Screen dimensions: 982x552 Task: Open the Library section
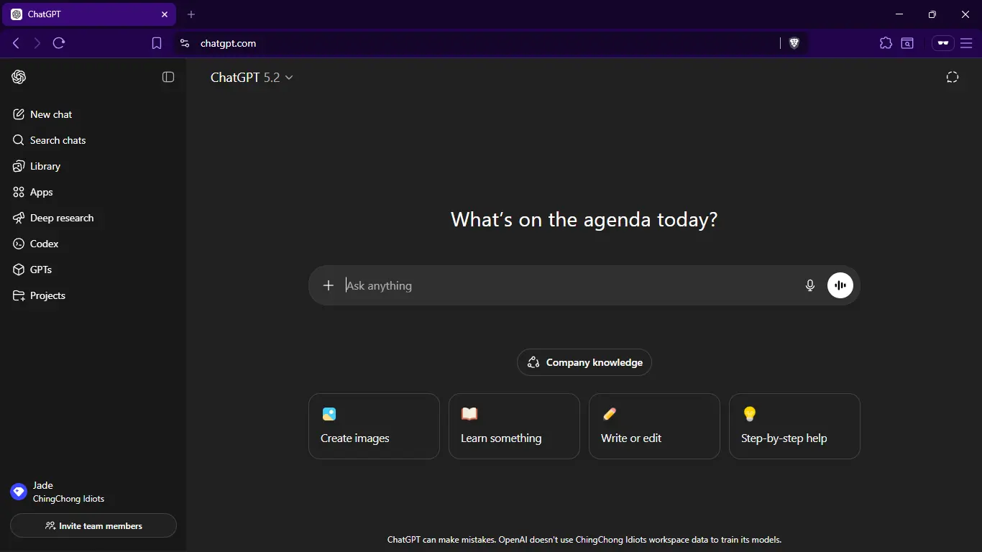coord(93,166)
